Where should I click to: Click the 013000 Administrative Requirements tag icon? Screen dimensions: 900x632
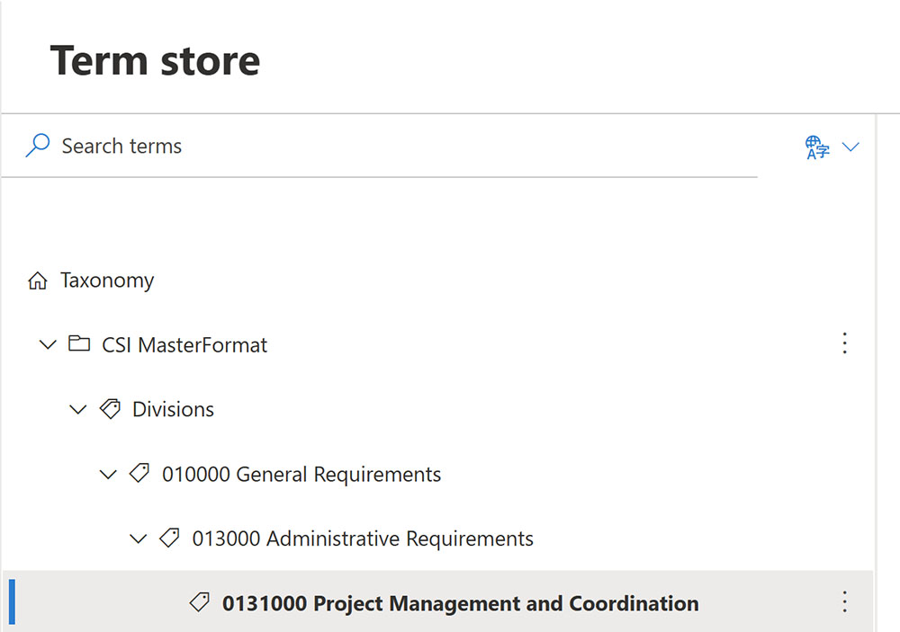point(169,538)
